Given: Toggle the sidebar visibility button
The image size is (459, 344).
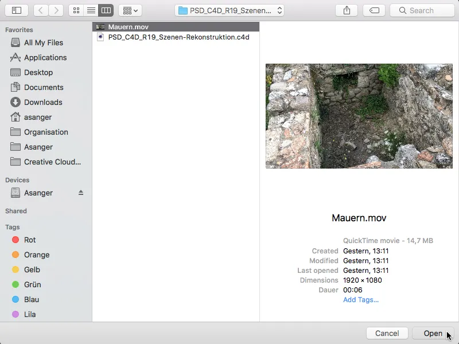Looking at the screenshot, I should pyautogui.click(x=17, y=10).
